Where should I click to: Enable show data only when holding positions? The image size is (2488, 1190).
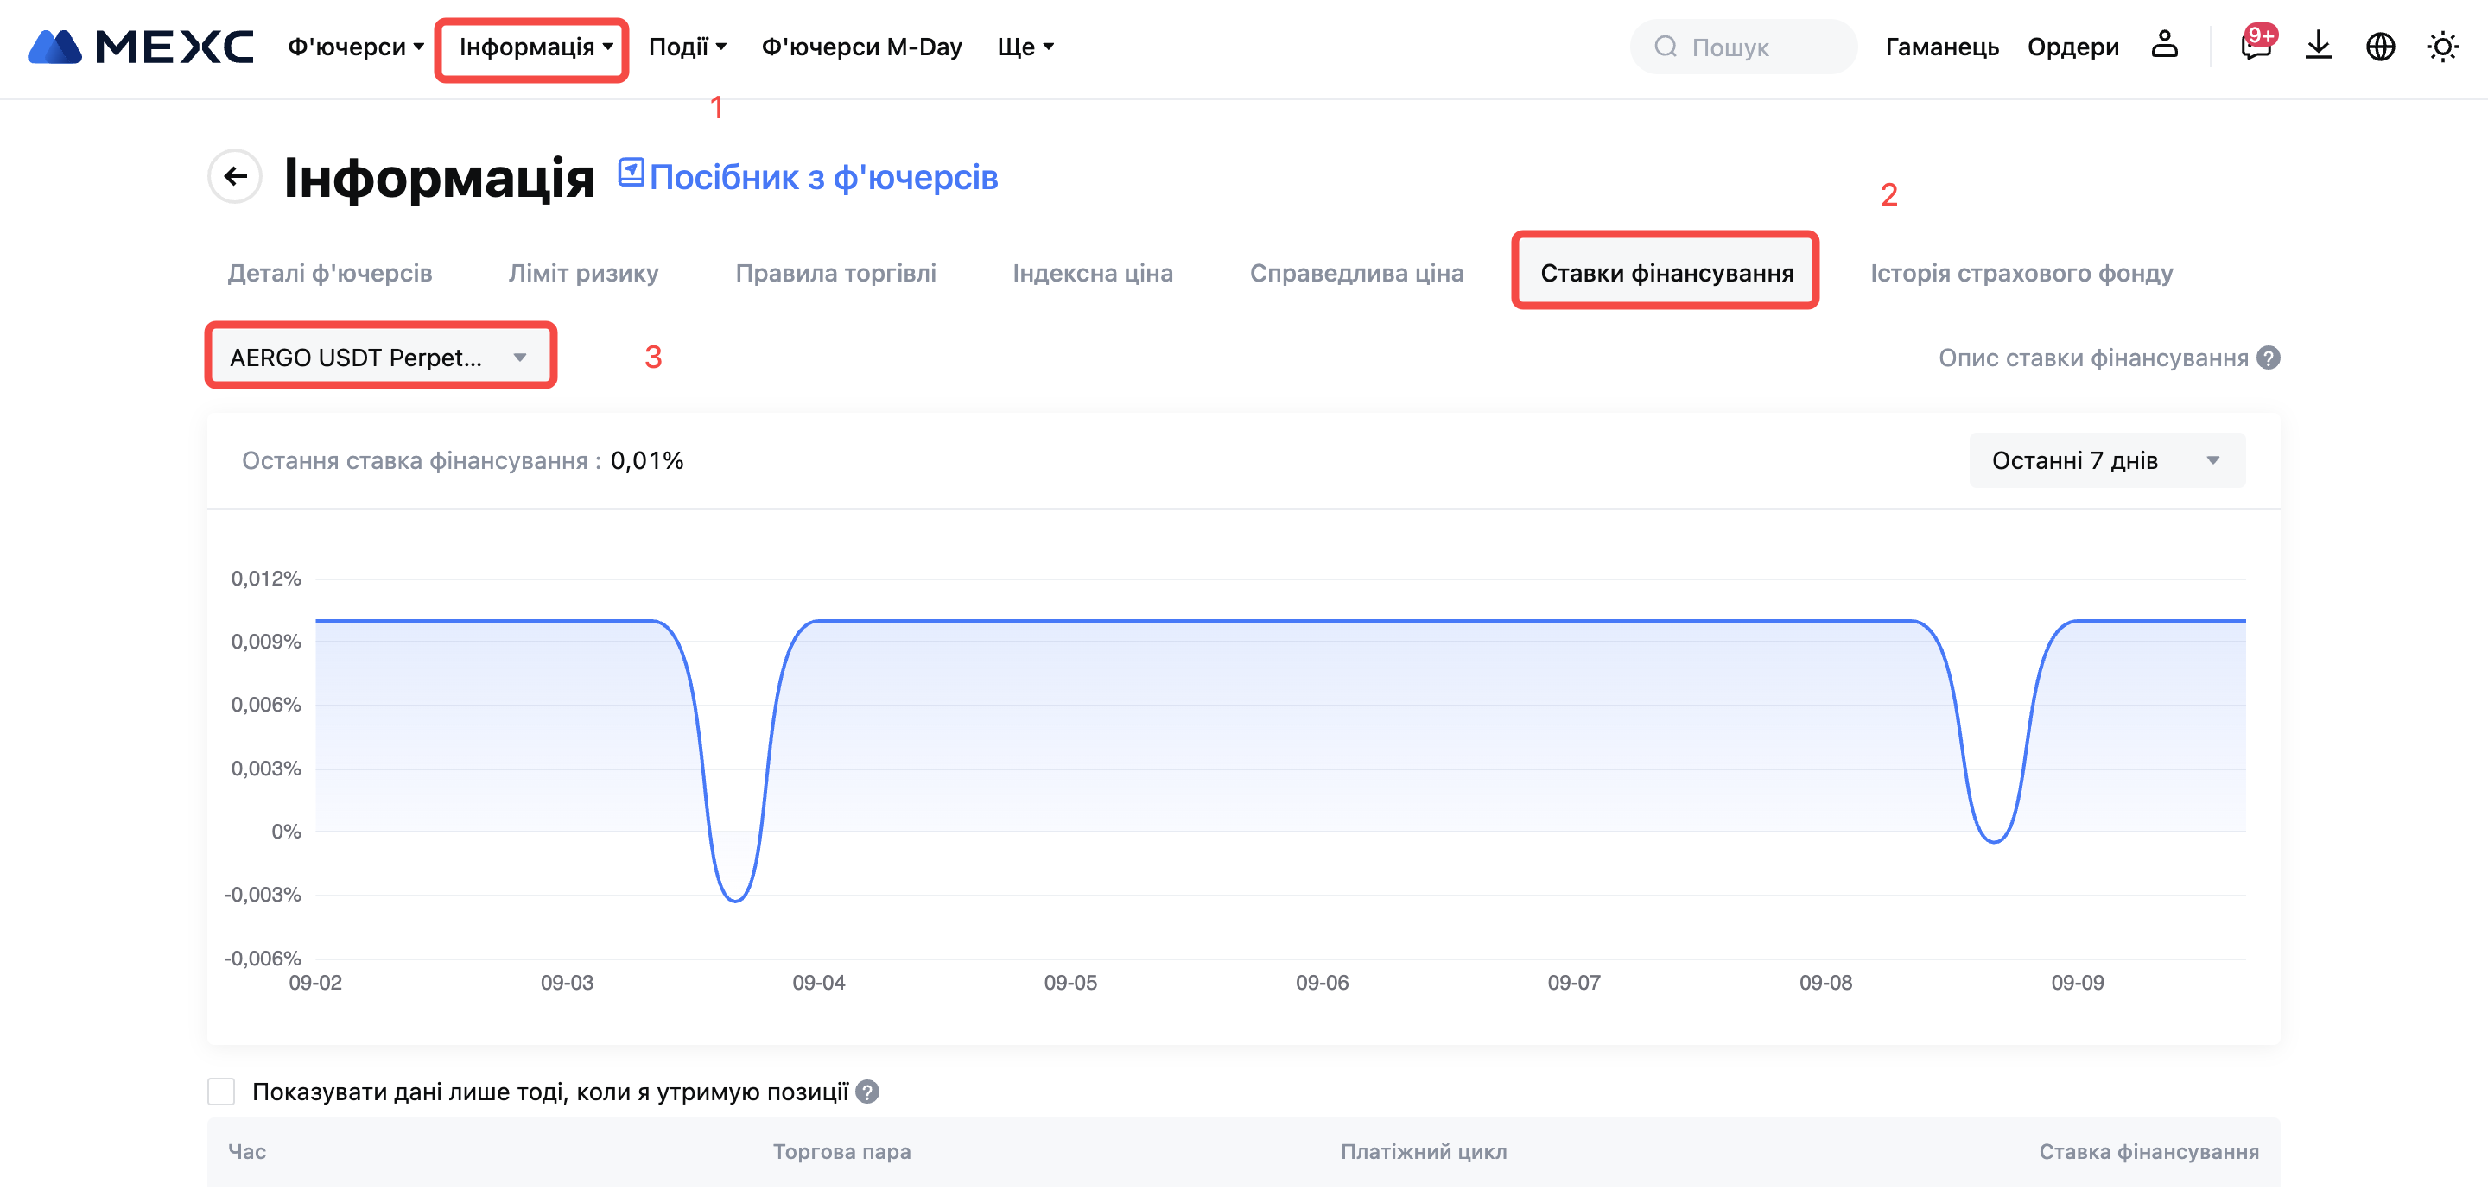(221, 1092)
